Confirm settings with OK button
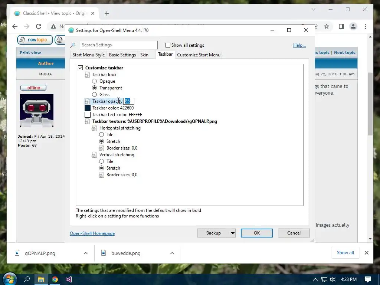This screenshot has height=285, width=380. pos(257,233)
